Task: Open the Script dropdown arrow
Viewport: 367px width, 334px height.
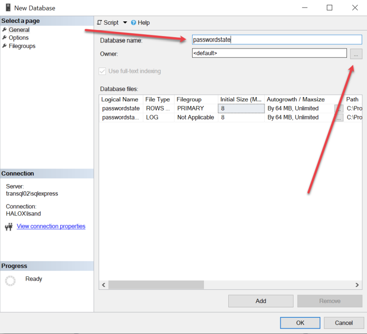Action: click(125, 22)
